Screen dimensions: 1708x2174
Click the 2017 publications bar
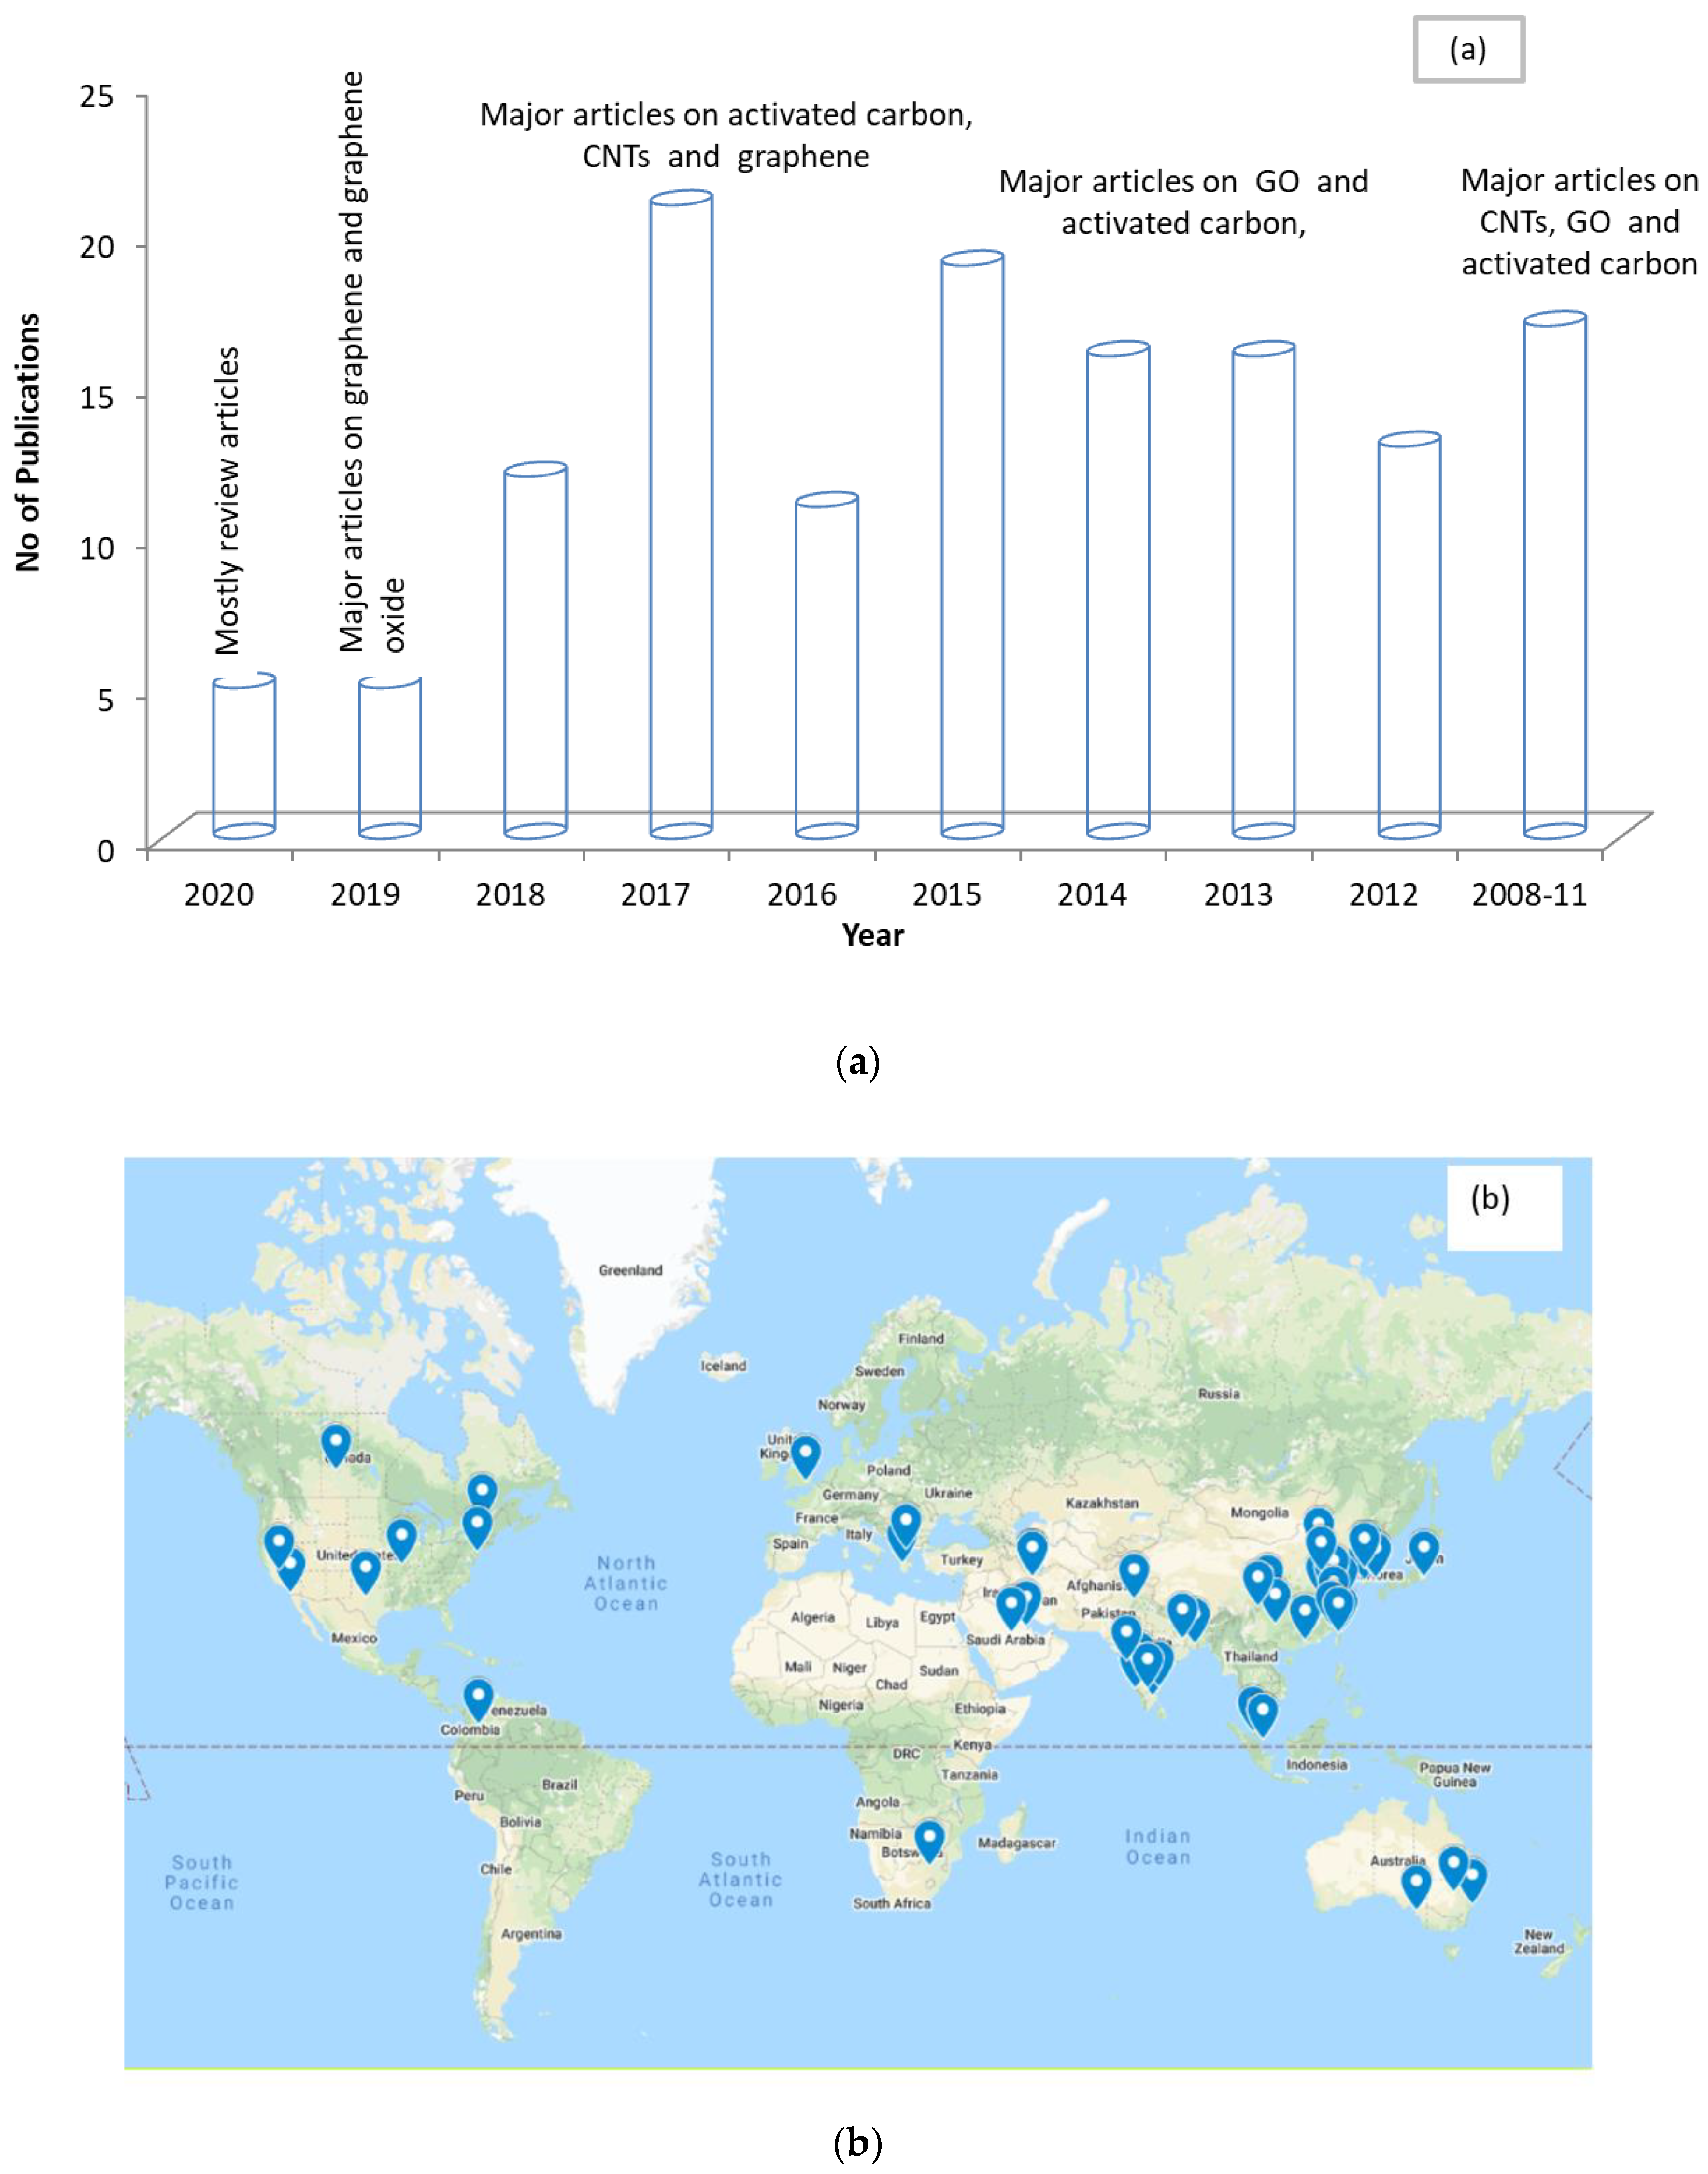point(681,515)
